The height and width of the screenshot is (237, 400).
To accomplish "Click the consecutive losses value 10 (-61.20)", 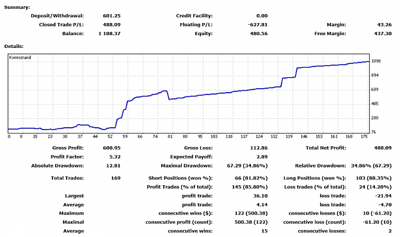I will tap(377, 213).
